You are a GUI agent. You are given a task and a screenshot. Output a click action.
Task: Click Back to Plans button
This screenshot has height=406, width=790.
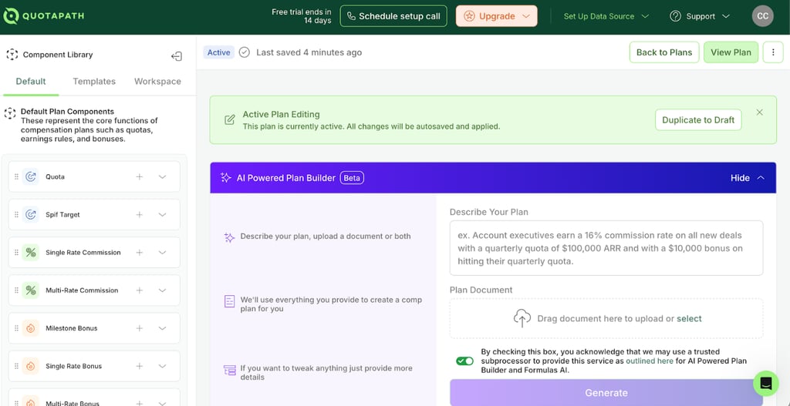[664, 52]
